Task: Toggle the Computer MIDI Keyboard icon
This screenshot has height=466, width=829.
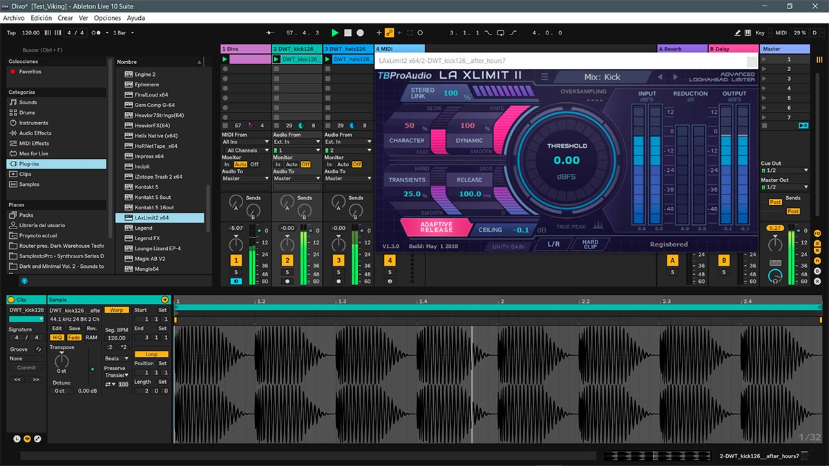Action: 748,32
